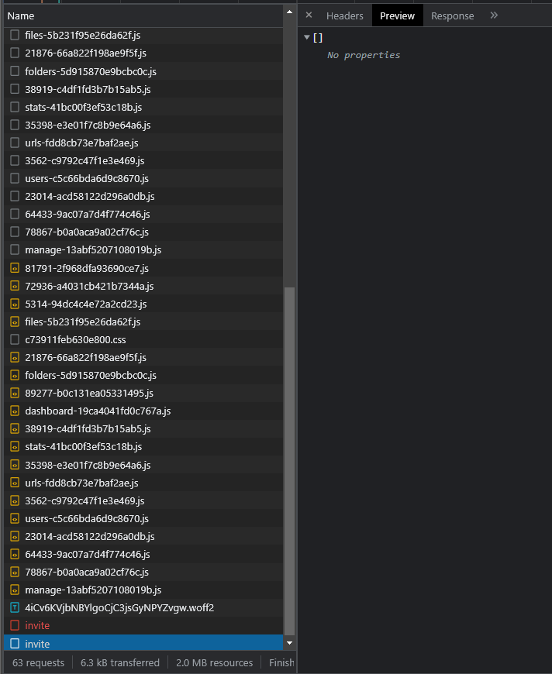The height and width of the screenshot is (674, 552).
Task: Click orange script icon beside 78867-b0a0aca9a02cf76c.js
Action: click(15, 572)
